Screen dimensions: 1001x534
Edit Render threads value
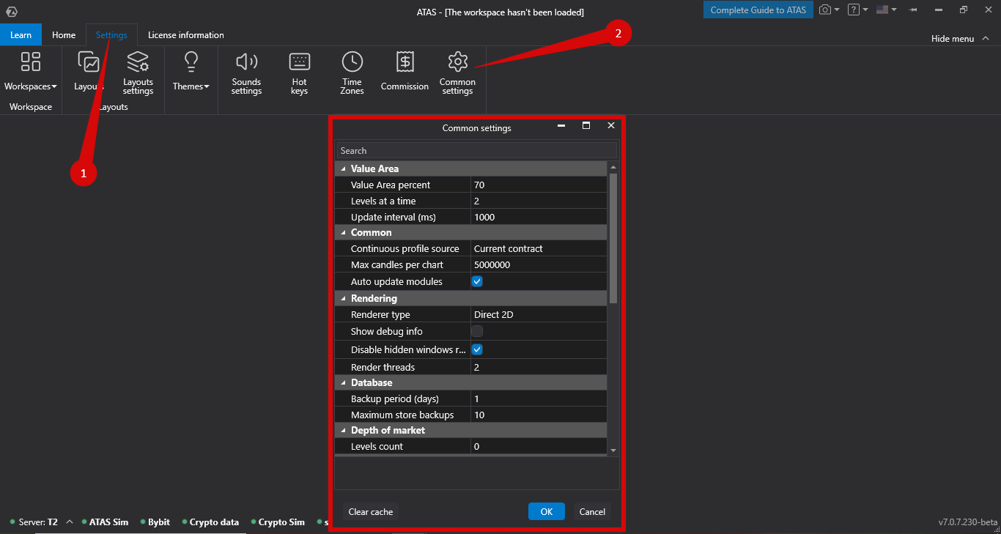click(539, 367)
